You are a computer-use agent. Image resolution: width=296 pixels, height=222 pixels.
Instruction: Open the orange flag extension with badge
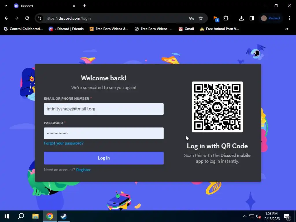pyautogui.click(x=216, y=19)
